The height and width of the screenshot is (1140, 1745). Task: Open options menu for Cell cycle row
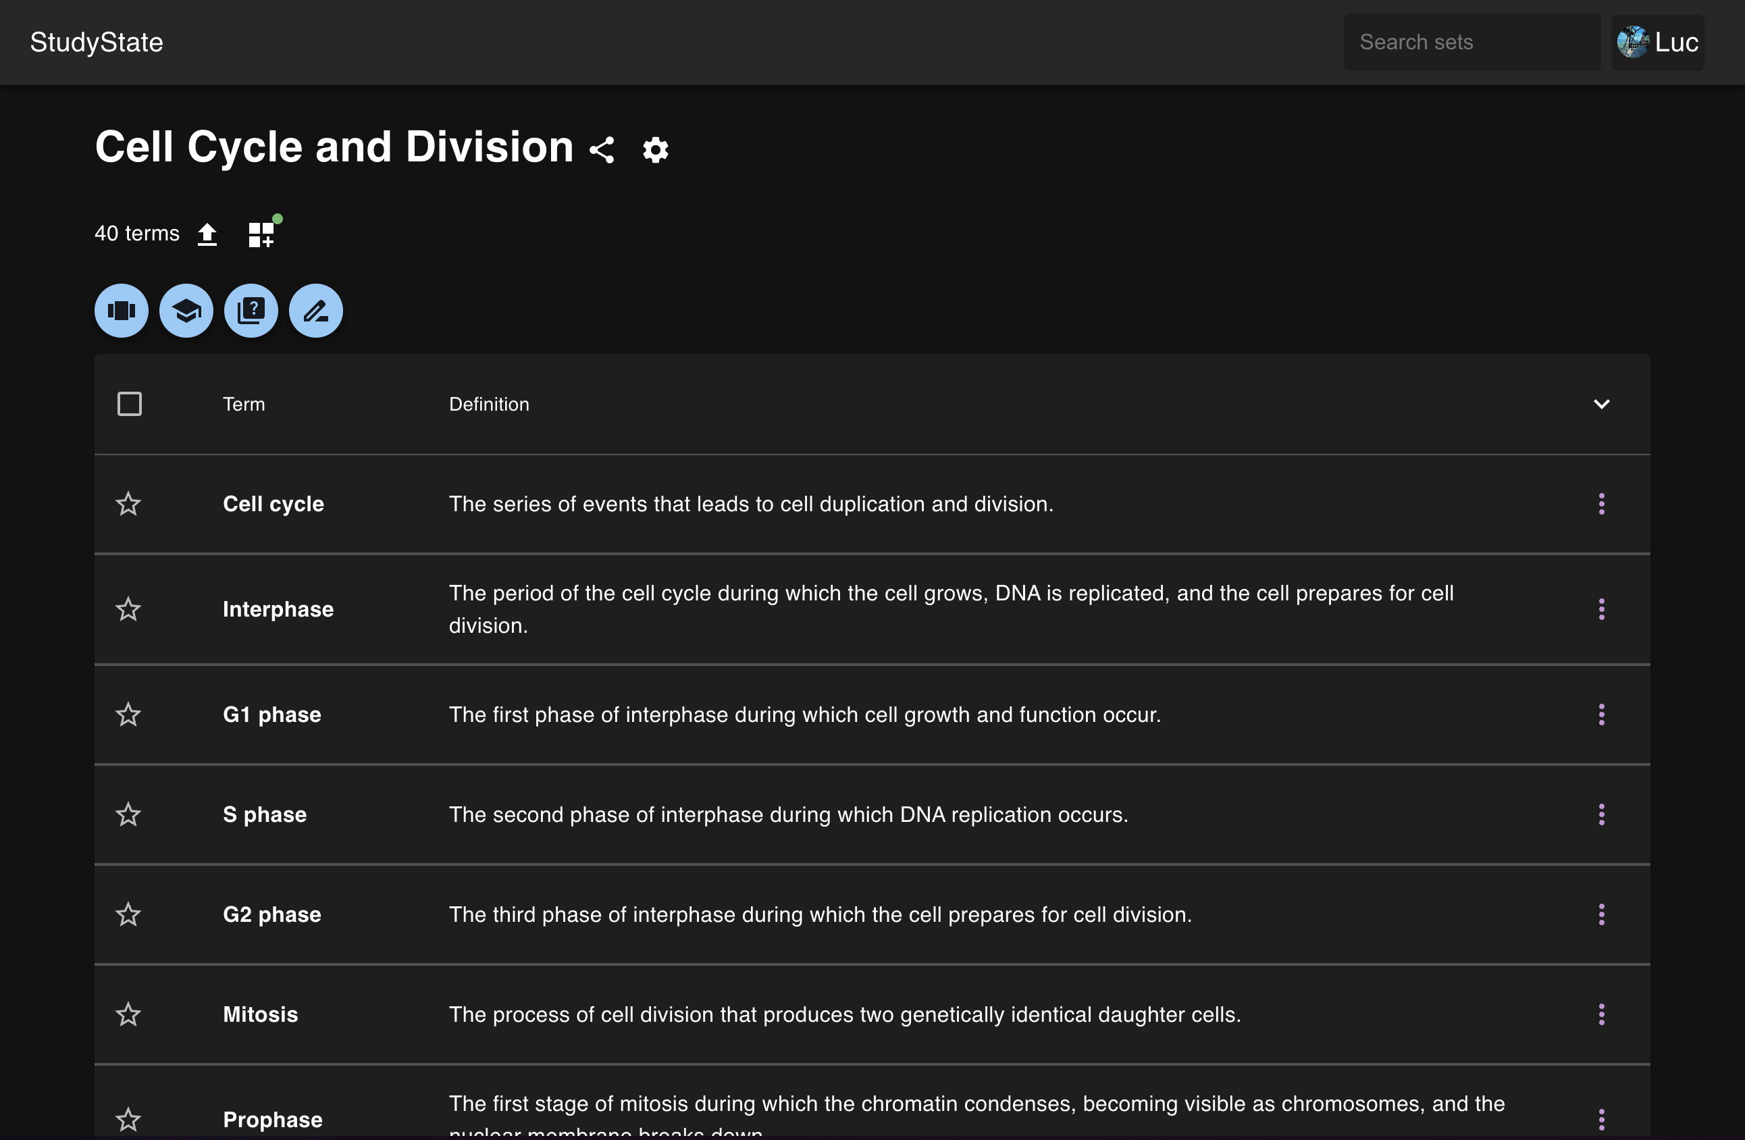(x=1602, y=504)
